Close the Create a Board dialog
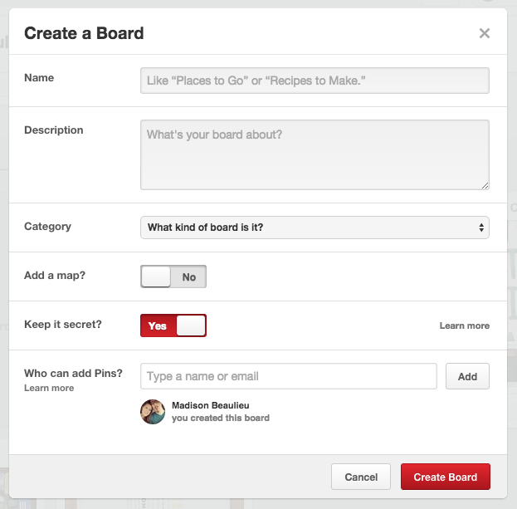 [484, 33]
